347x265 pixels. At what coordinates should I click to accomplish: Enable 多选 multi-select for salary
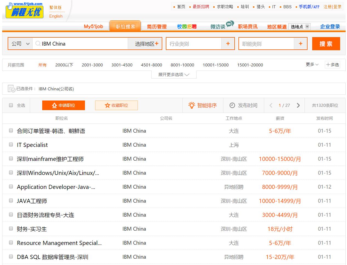[x=332, y=65]
